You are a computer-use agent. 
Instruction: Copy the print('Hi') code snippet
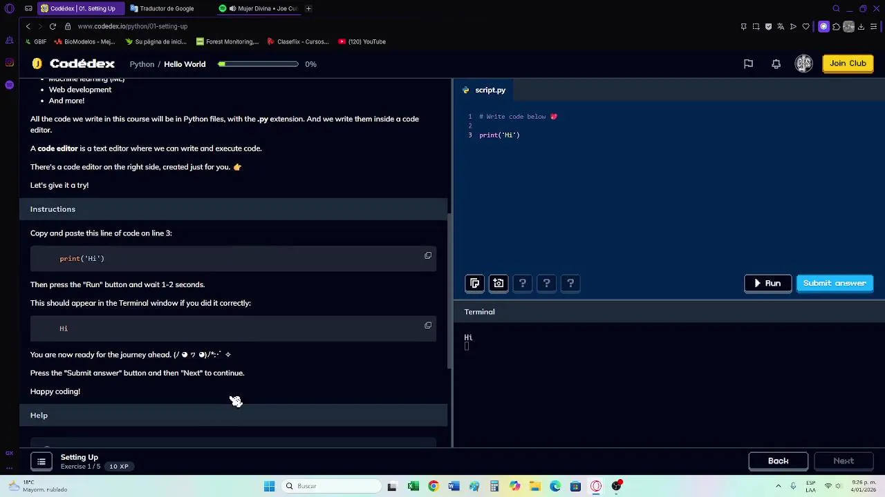428,256
